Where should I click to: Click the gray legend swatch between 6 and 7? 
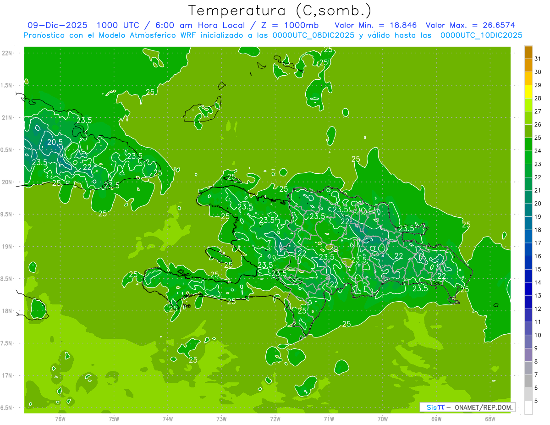(x=528, y=381)
